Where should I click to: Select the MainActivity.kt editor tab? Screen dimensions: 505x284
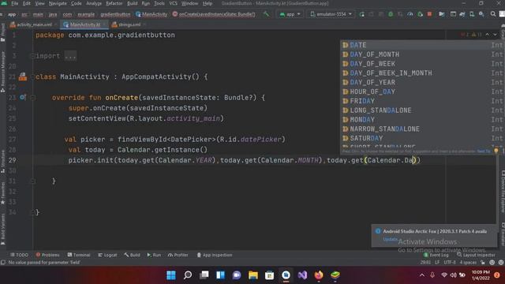click(85, 24)
